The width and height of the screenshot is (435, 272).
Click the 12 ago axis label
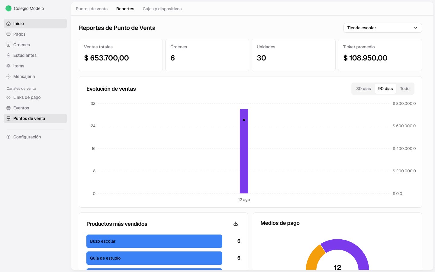point(244,200)
